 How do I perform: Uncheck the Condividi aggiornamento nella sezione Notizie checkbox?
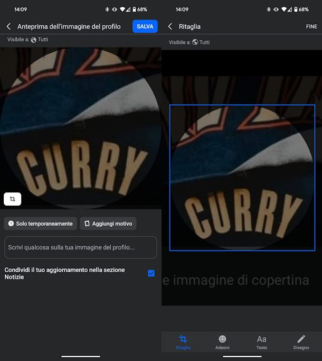[151, 273]
